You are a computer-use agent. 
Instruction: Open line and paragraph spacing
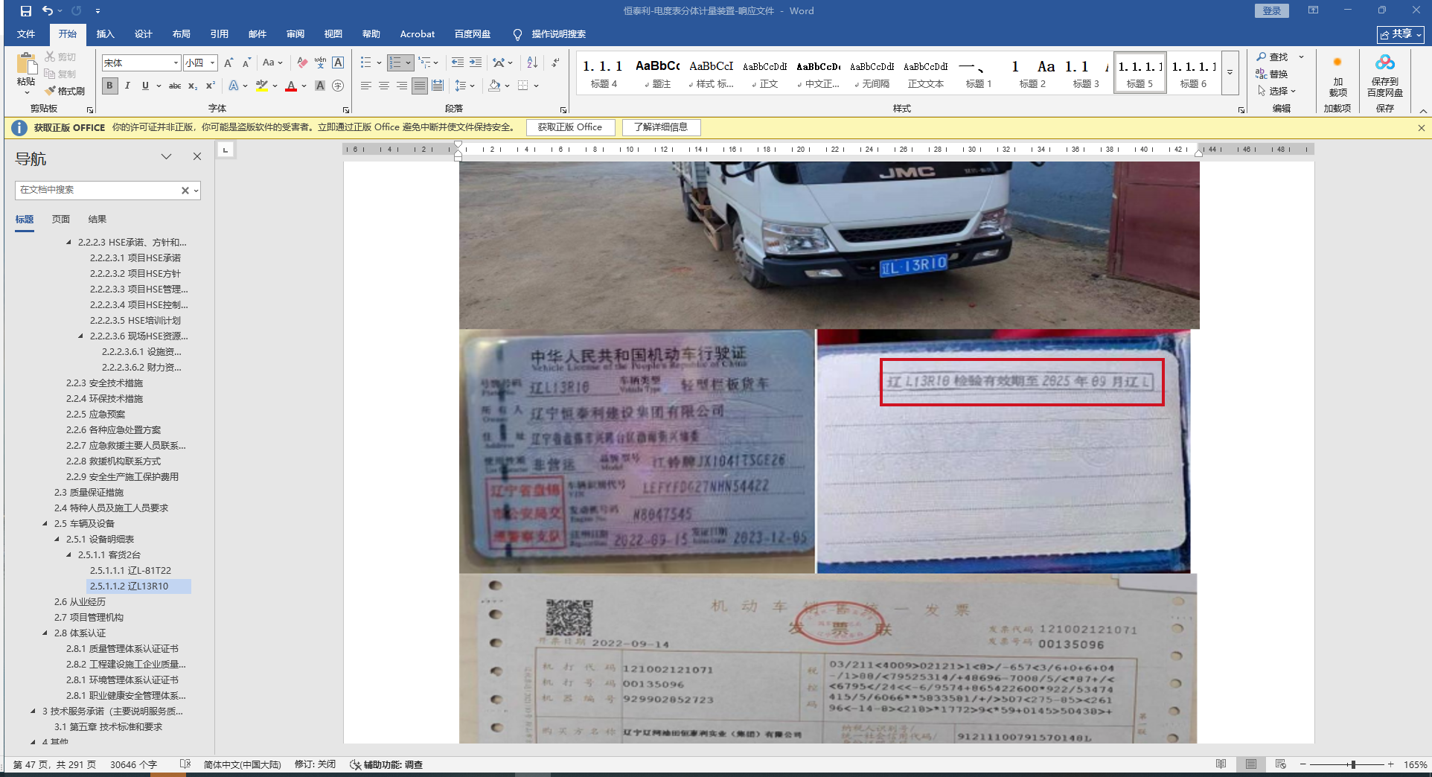[x=461, y=86]
